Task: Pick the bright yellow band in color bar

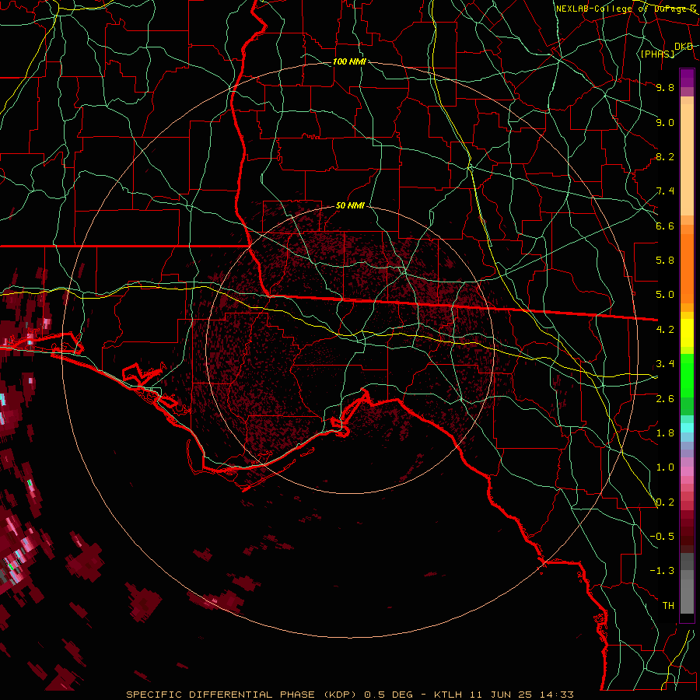Action: click(x=687, y=333)
